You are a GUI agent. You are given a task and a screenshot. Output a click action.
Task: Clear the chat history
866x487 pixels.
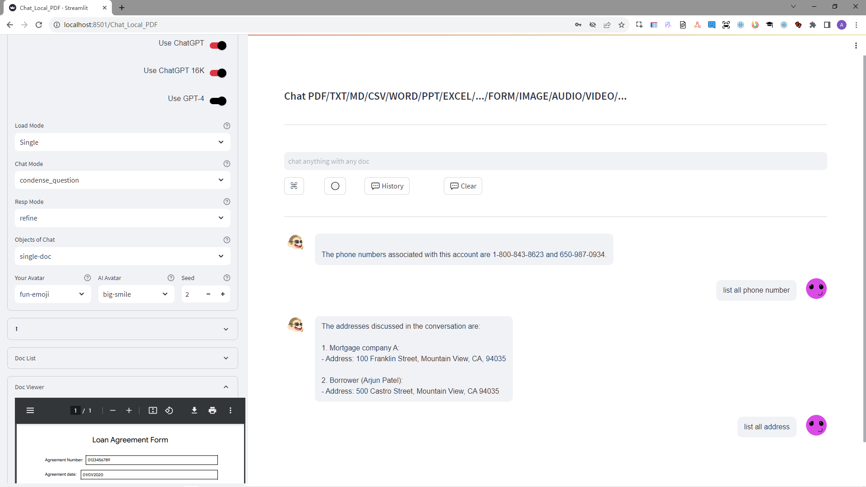coord(463,186)
